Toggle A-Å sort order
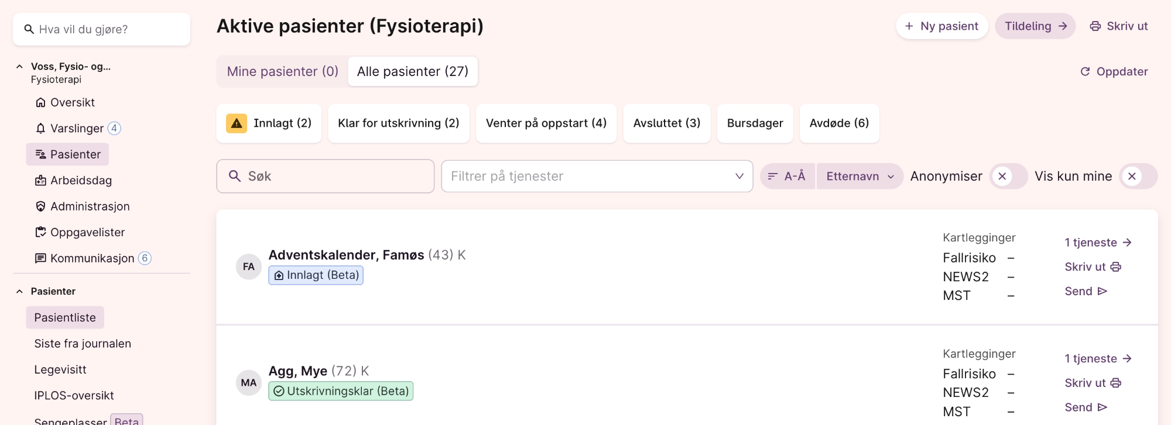 click(787, 177)
